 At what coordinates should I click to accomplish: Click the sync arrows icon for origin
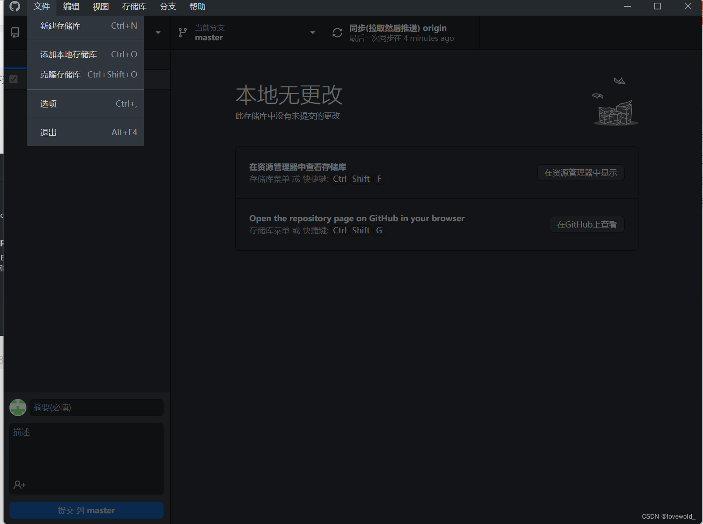337,33
